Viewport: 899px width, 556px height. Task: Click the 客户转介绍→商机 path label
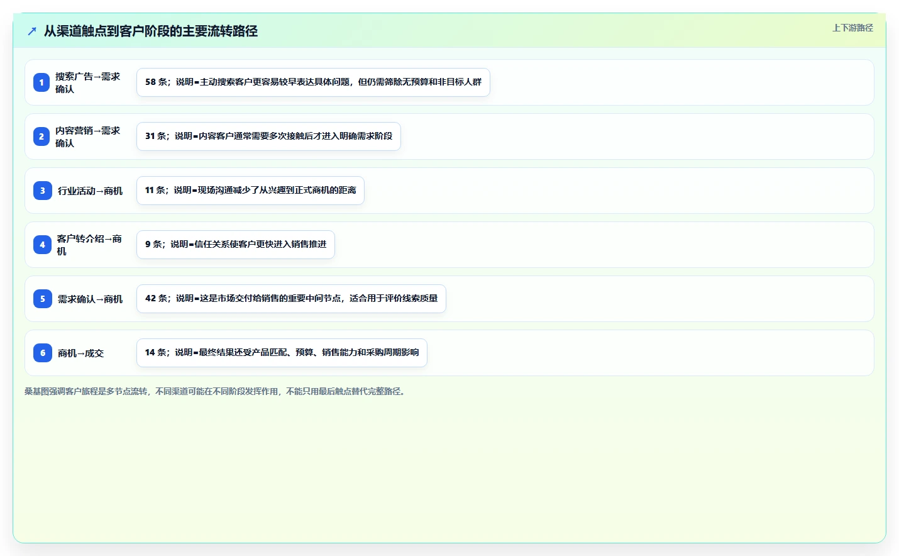[x=89, y=245]
